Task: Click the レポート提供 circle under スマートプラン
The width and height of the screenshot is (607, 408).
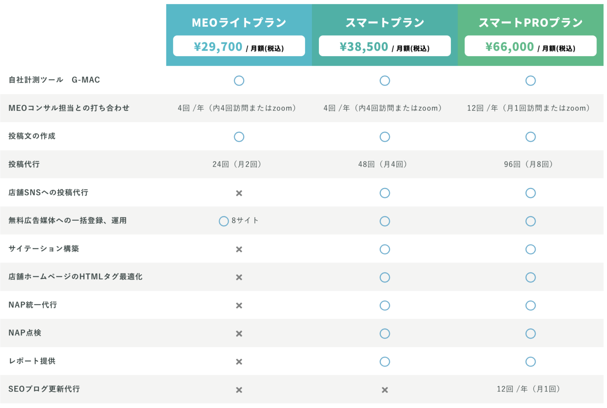Action: [385, 361]
